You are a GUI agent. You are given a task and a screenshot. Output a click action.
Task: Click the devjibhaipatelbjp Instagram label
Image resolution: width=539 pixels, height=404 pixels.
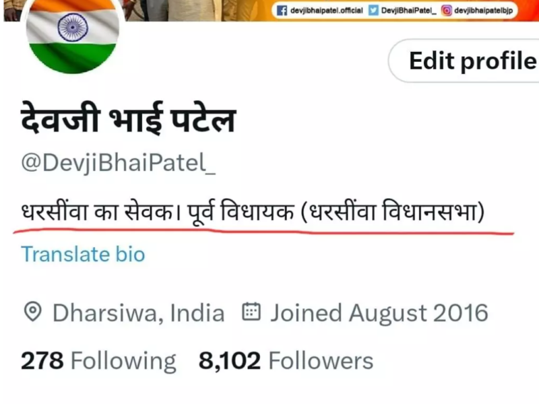483,11
